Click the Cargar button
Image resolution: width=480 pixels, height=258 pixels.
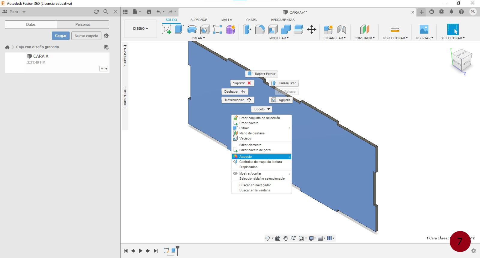[x=61, y=36]
